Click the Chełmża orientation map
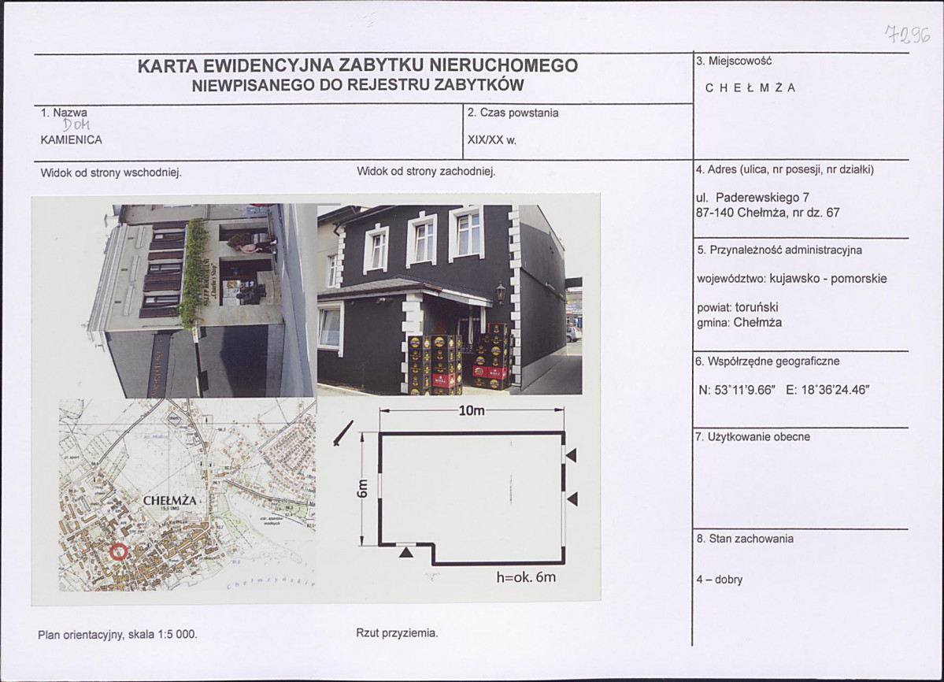 (x=187, y=495)
